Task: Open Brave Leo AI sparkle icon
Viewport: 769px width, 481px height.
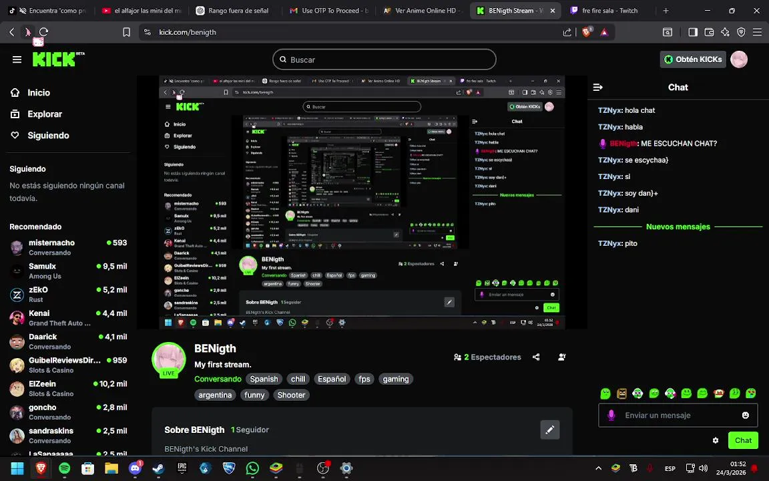Action: (x=725, y=32)
